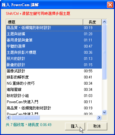Sort list by 長度 column header
This screenshot has width=115, height=135.
(92, 22)
